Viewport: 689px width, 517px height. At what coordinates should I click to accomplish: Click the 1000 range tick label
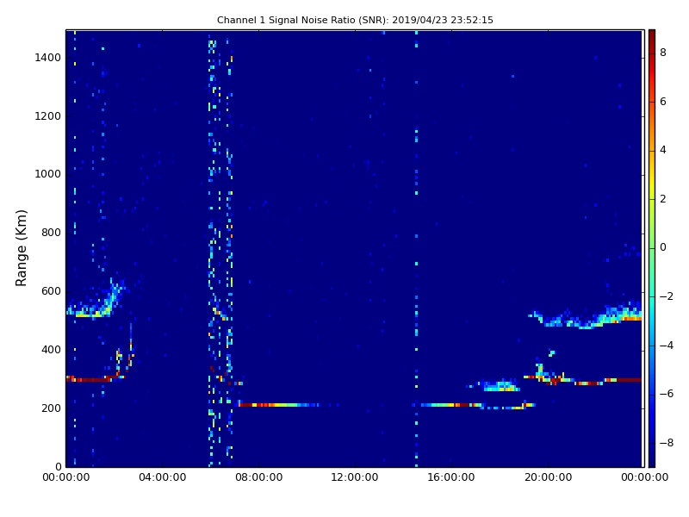click(x=48, y=174)
